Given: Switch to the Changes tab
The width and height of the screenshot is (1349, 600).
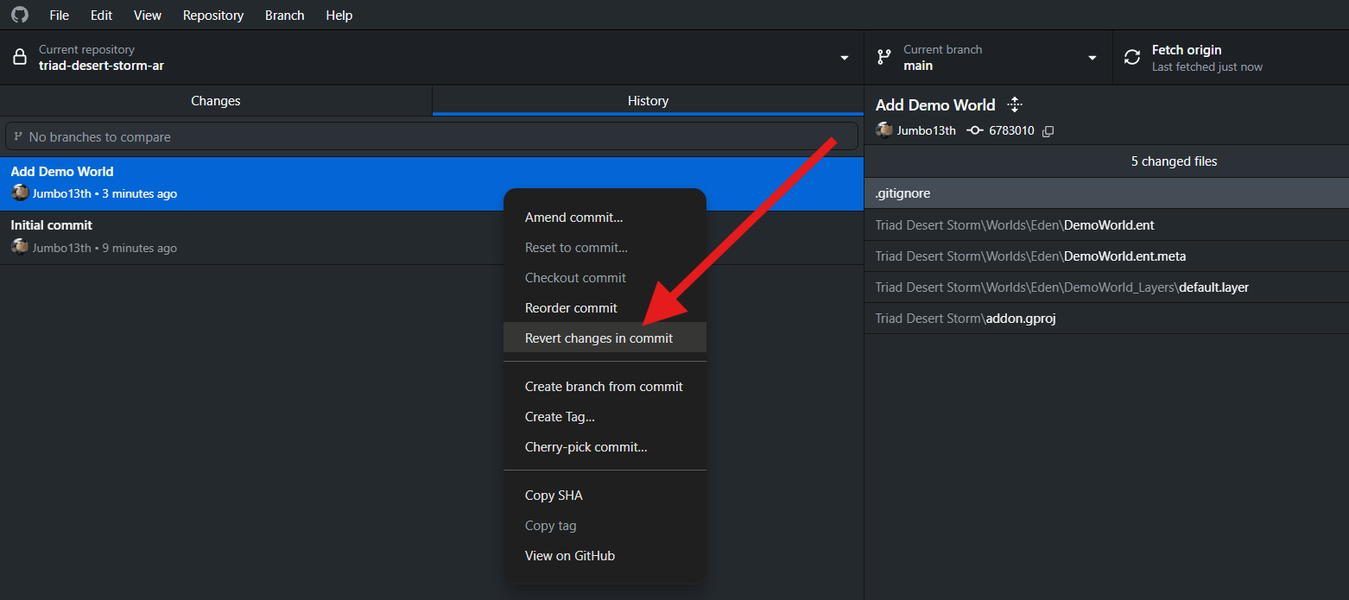Looking at the screenshot, I should [x=216, y=101].
